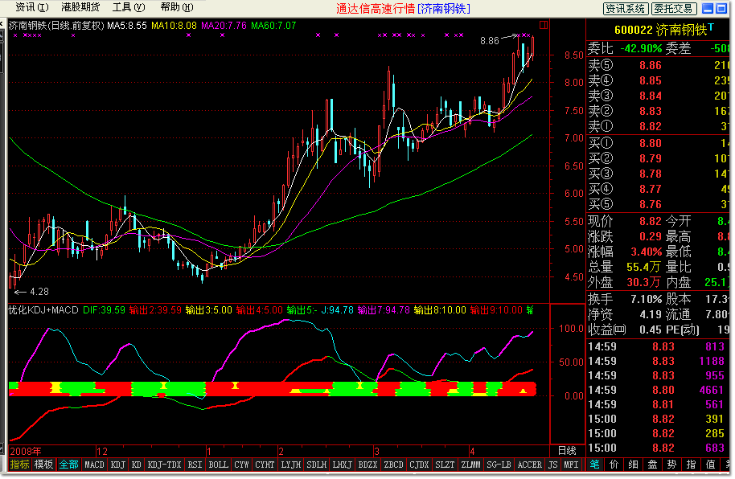Switch to the CYW indicator tab
This screenshot has width=735, height=479.
(x=242, y=465)
